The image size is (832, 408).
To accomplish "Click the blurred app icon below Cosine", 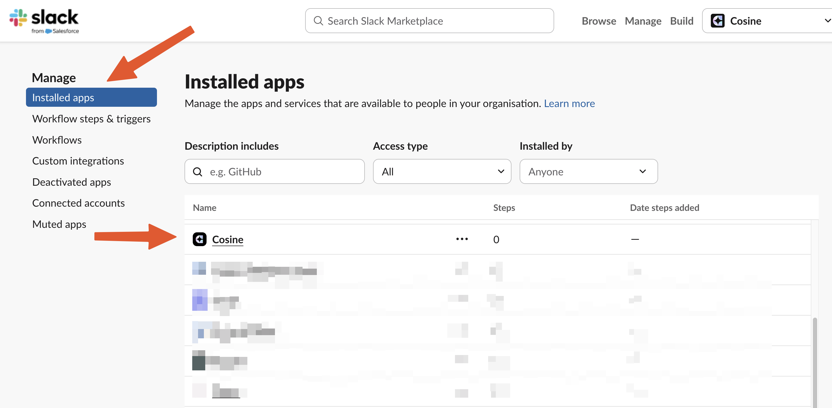I will tap(199, 269).
